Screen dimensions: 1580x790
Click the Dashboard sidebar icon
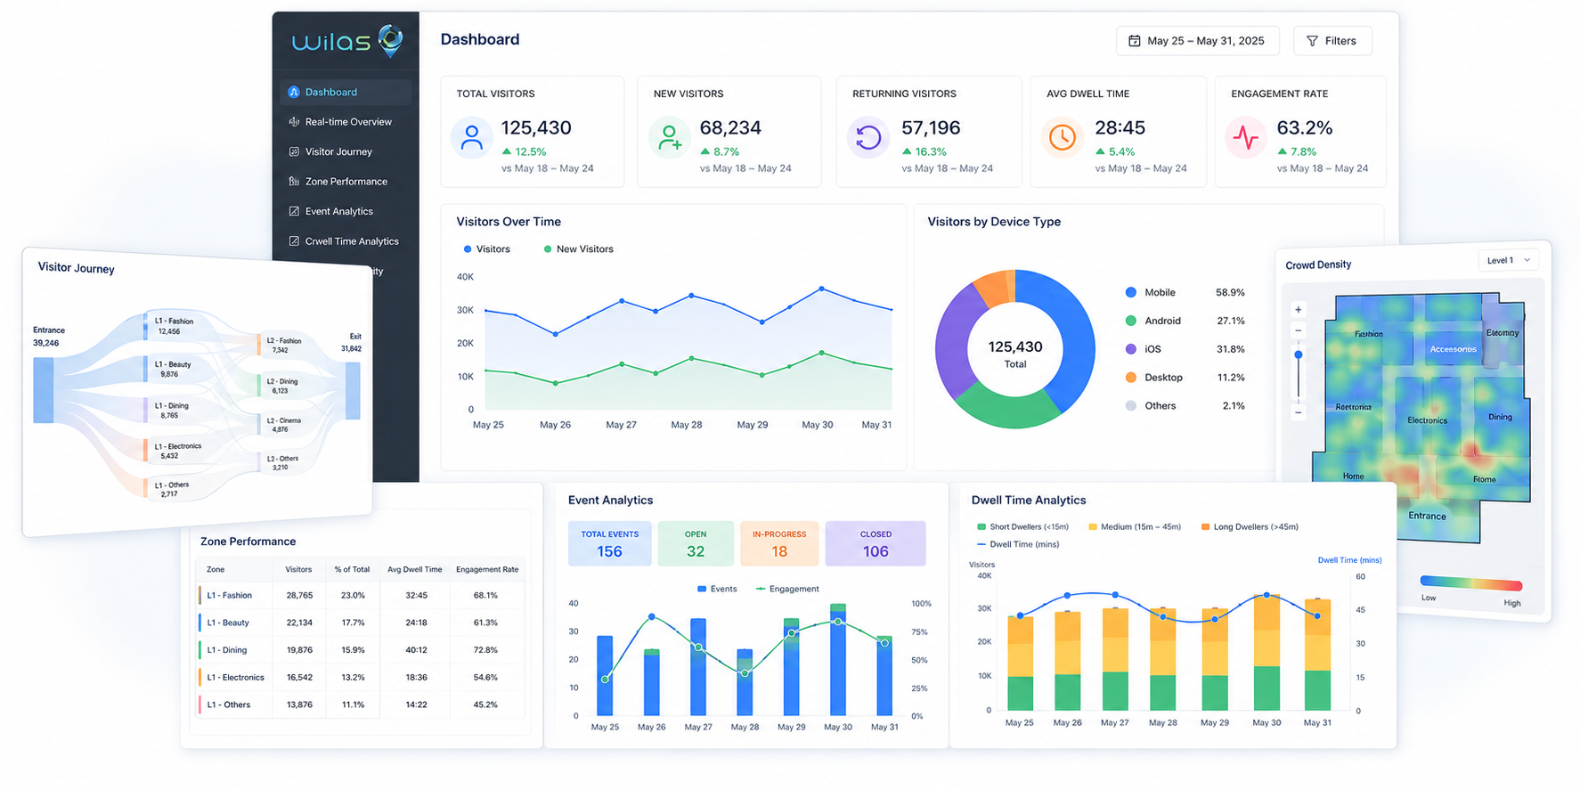point(294,92)
